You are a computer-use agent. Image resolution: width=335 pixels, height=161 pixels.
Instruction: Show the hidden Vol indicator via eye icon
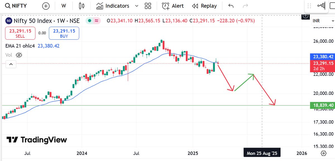(x=19, y=55)
